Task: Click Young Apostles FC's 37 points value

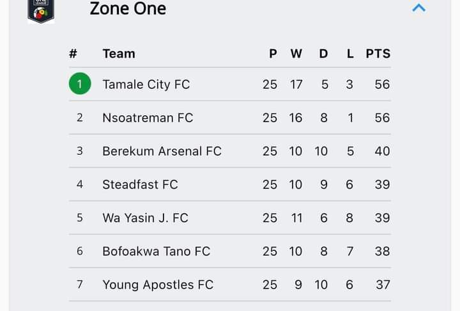Action: tap(383, 285)
